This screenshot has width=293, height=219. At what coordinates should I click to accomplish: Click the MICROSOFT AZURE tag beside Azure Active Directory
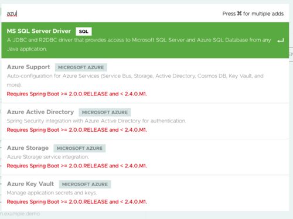pos(105,112)
